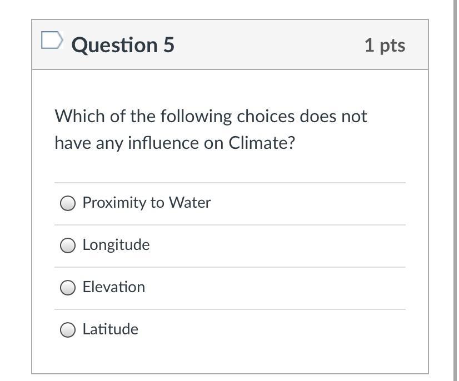Select the Longitude radio button
459x381 pixels.
tap(68, 245)
